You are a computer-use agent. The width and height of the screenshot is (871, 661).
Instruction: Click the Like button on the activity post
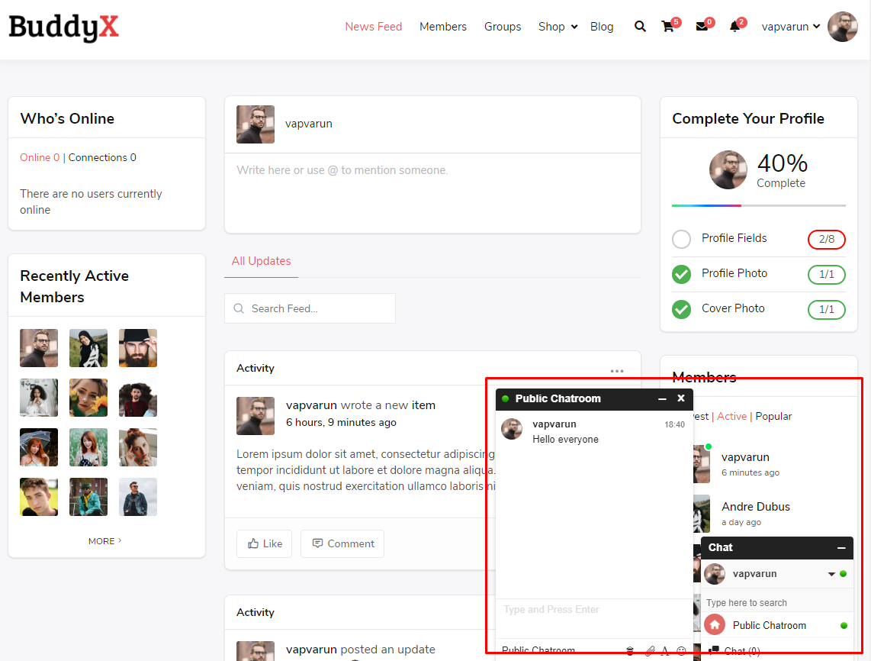point(264,543)
